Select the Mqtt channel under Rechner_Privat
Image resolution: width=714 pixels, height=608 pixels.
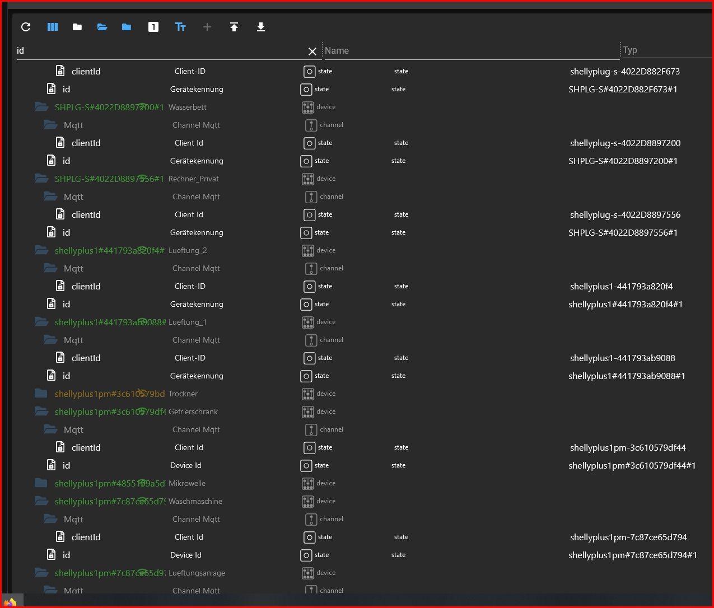(73, 197)
